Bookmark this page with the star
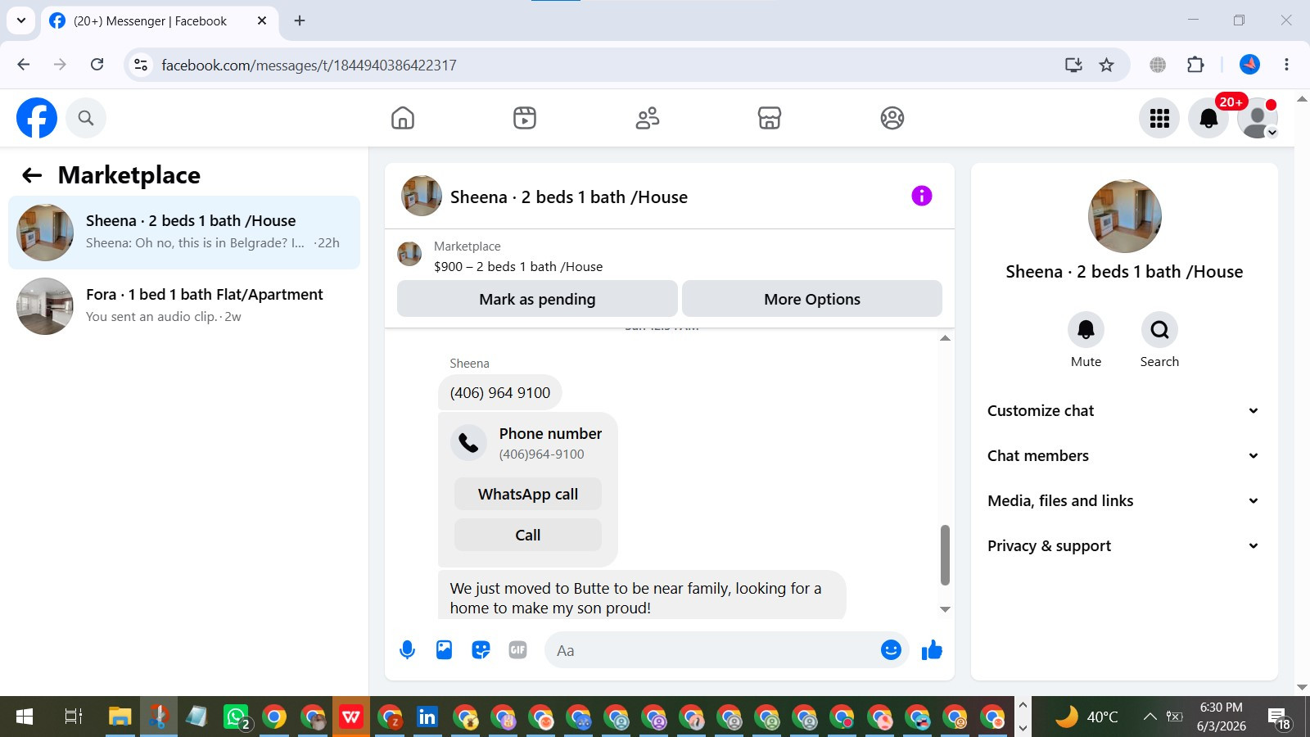The height and width of the screenshot is (737, 1310). pyautogui.click(x=1107, y=65)
